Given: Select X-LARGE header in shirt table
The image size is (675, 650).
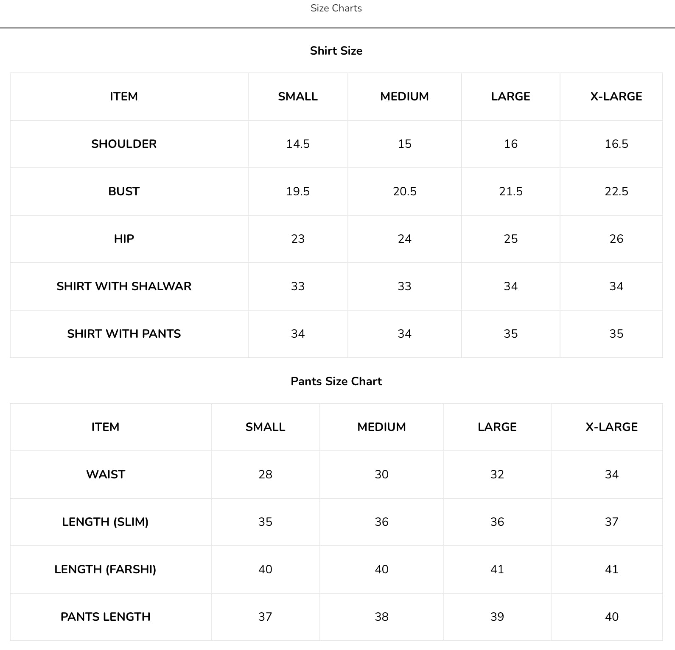Looking at the screenshot, I should coord(616,97).
